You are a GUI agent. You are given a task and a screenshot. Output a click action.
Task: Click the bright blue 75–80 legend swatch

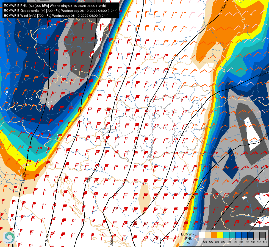(238, 235)
